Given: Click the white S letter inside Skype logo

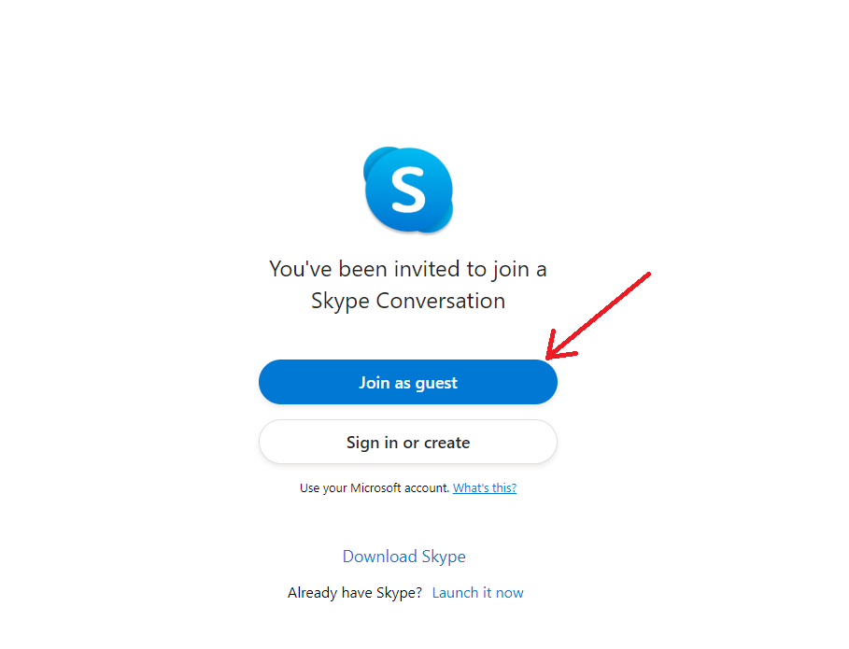Looking at the screenshot, I should click(408, 190).
